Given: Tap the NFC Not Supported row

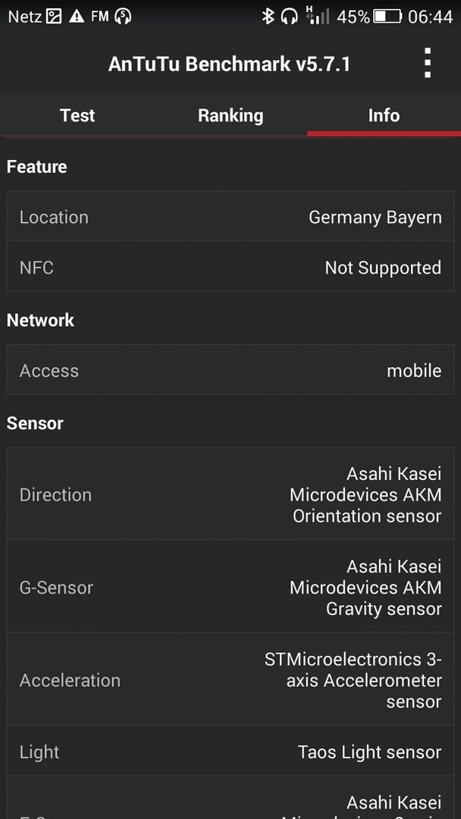Looking at the screenshot, I should click(x=230, y=267).
